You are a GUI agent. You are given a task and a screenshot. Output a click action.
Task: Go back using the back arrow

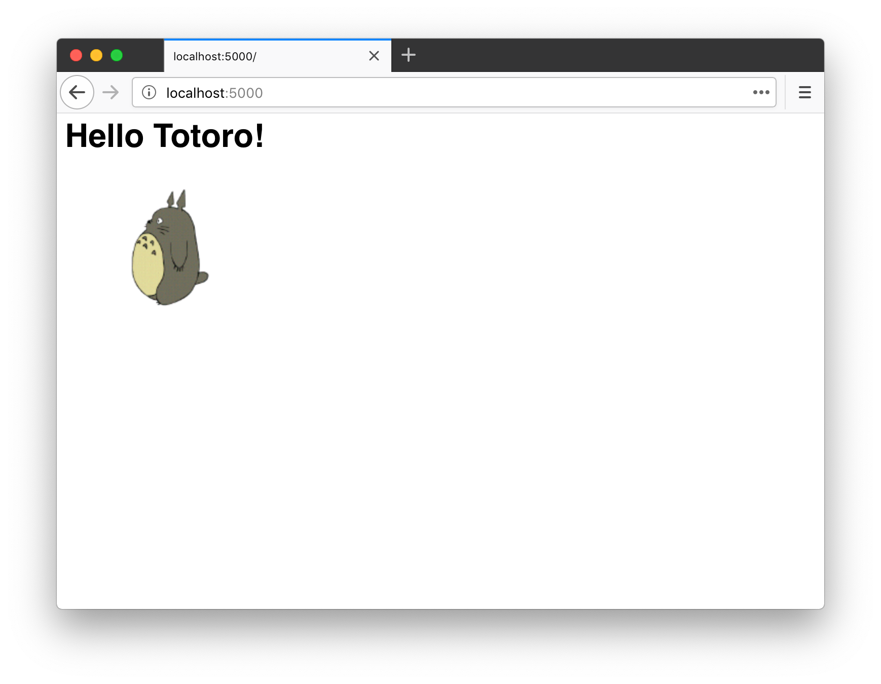click(x=77, y=92)
